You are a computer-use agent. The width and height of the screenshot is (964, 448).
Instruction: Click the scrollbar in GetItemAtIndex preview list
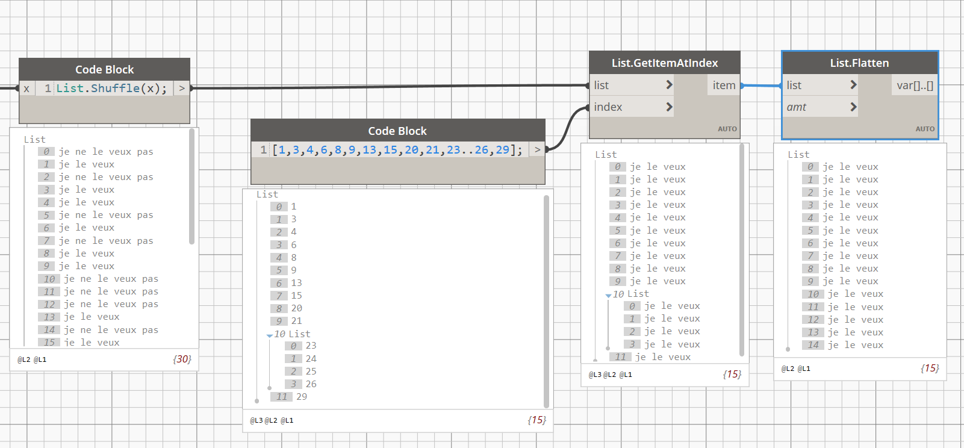[x=742, y=250]
